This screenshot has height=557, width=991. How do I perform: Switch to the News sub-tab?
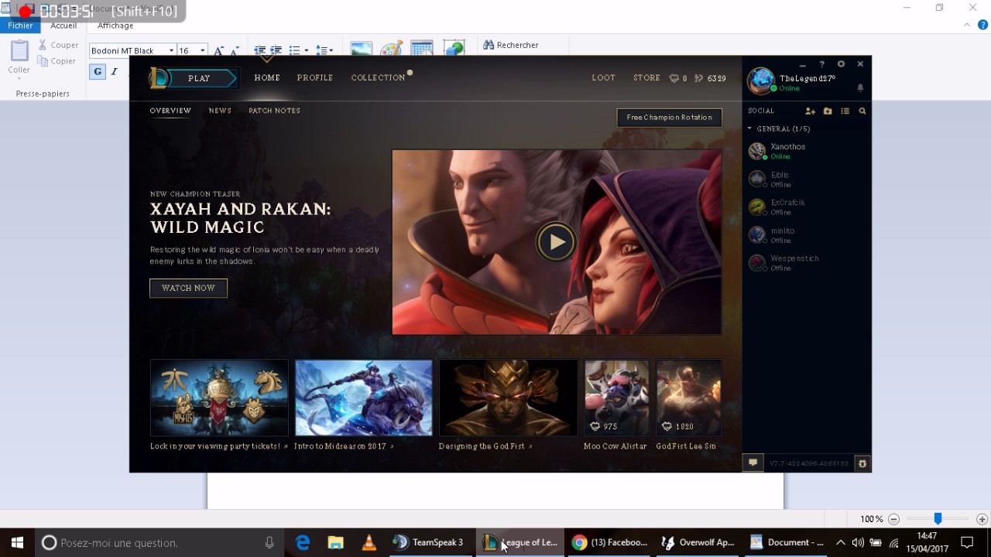220,111
